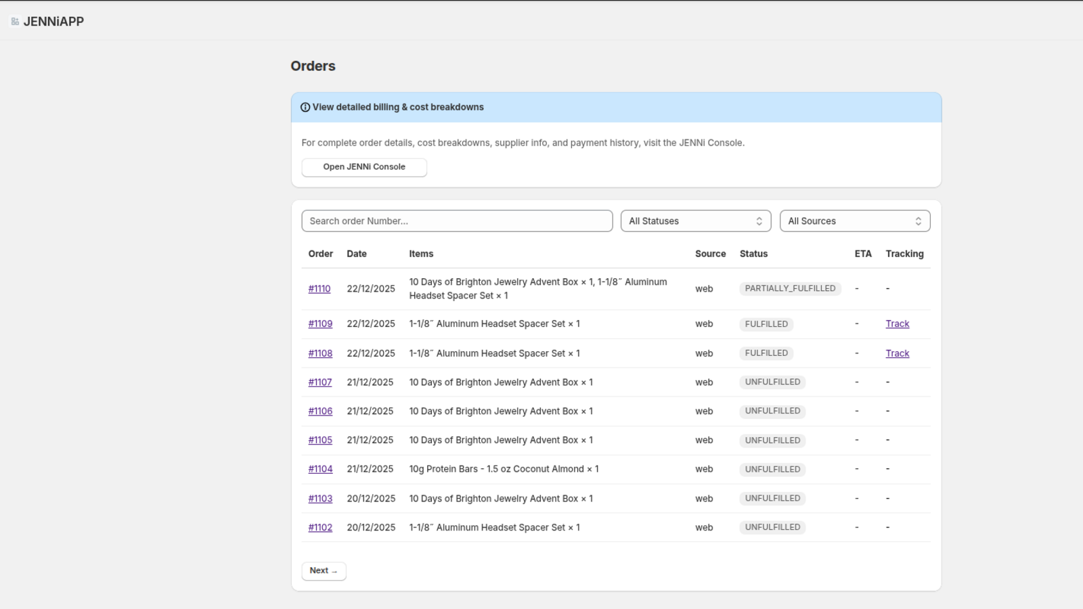Open order #1102 details
Viewport: 1083px width, 609px height.
[x=319, y=527]
